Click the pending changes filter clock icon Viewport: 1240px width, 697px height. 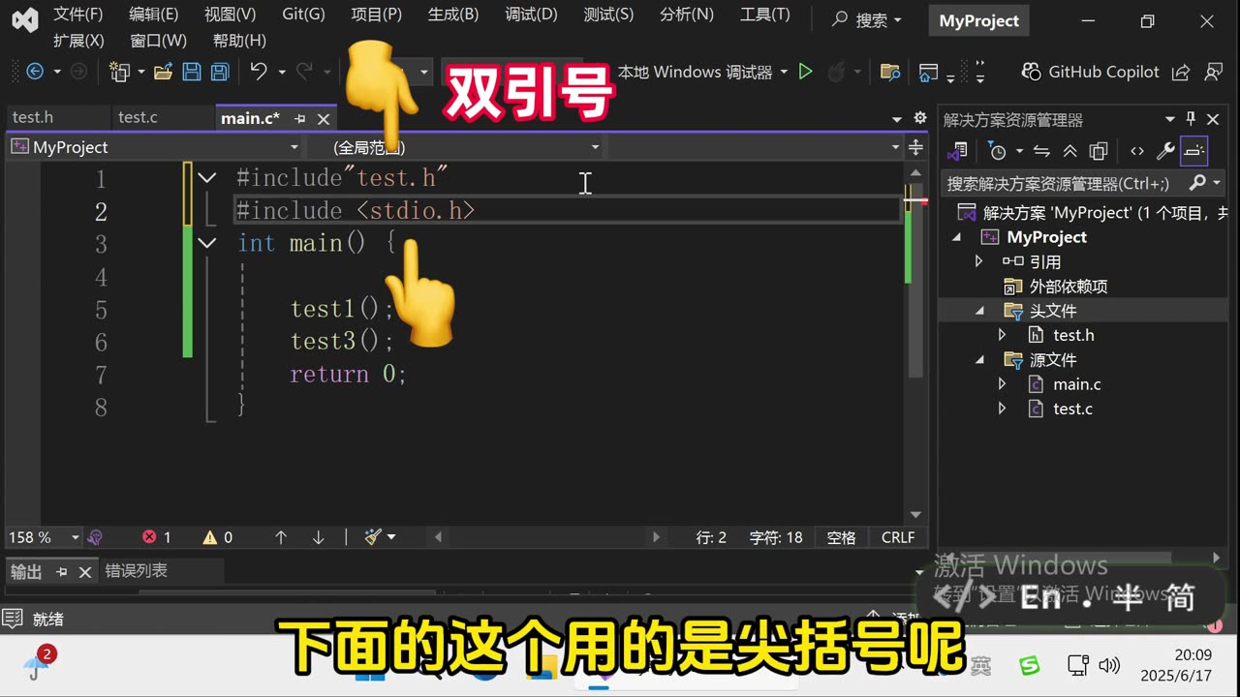point(997,151)
